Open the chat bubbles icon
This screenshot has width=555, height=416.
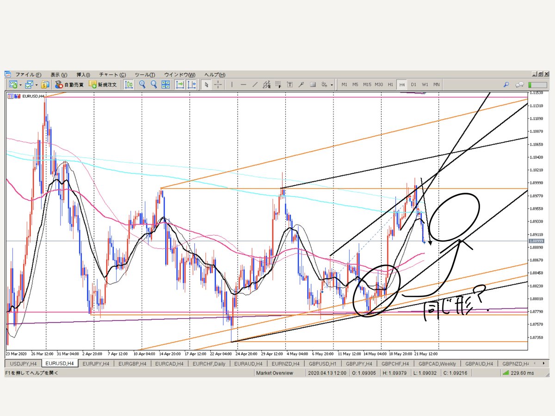(520, 85)
